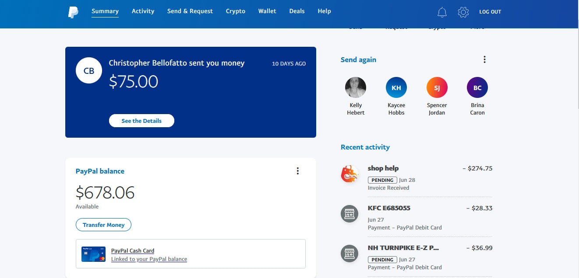Click the -$274.75 amount
Screen dimensions: 579x278
point(477,168)
